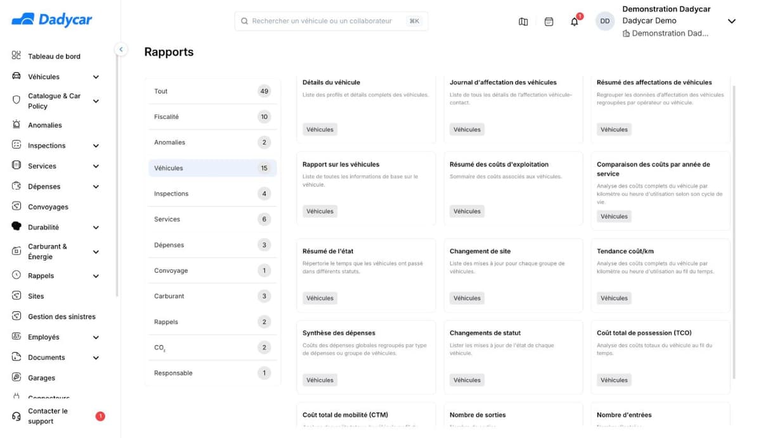
Task: Expand the Rappels sidebar chevron
Action: pyautogui.click(x=96, y=276)
